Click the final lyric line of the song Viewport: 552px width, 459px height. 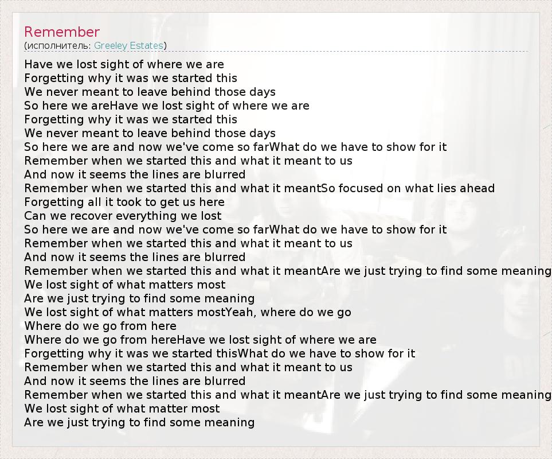tap(139, 422)
